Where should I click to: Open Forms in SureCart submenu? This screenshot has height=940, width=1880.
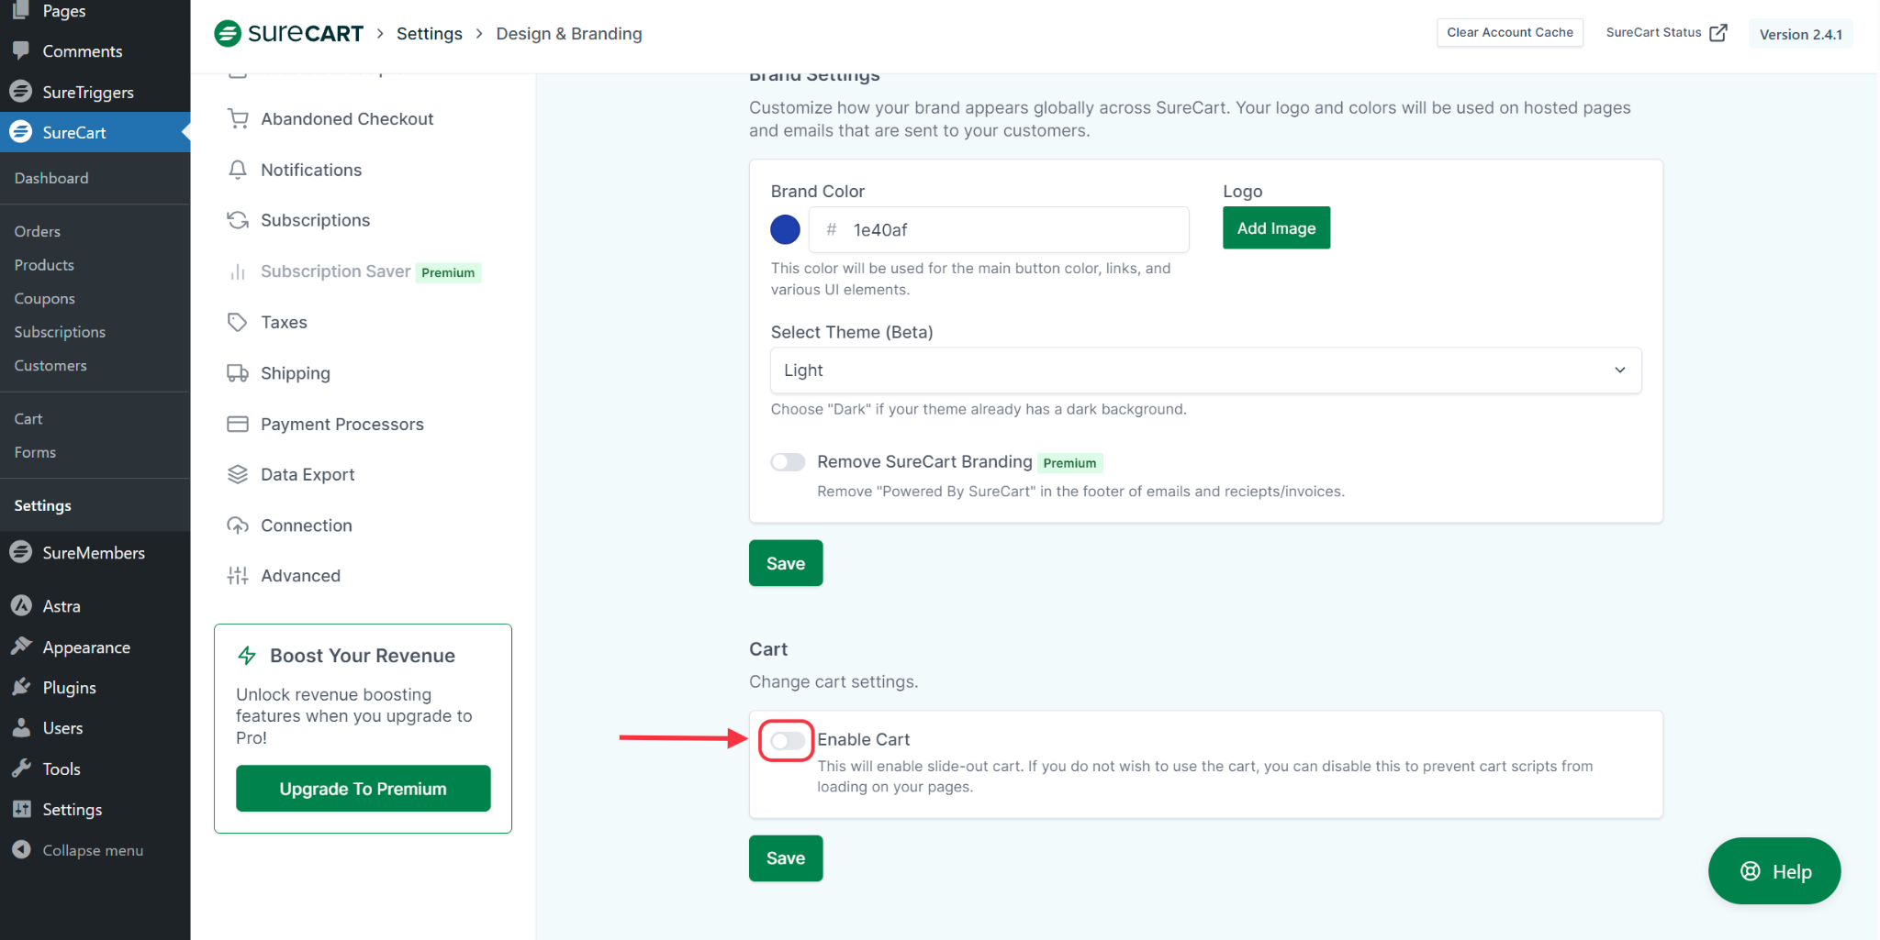point(35,452)
